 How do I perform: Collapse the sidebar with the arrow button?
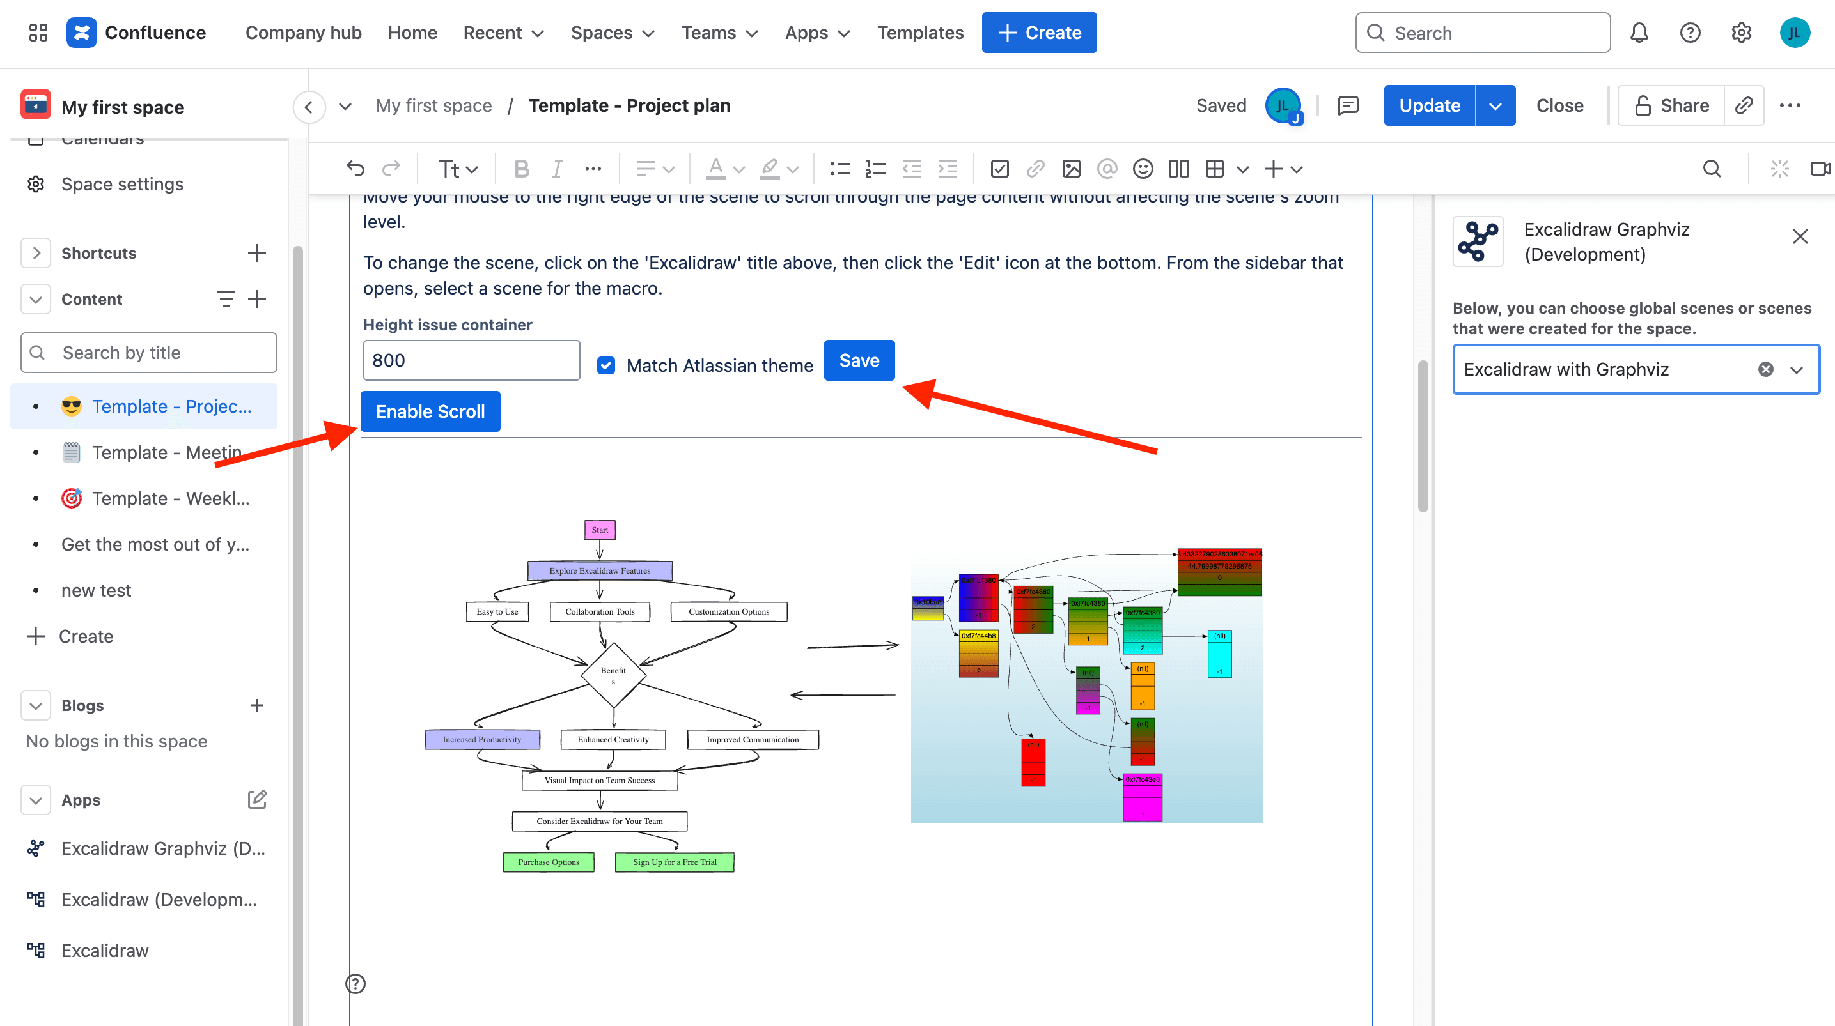(308, 107)
